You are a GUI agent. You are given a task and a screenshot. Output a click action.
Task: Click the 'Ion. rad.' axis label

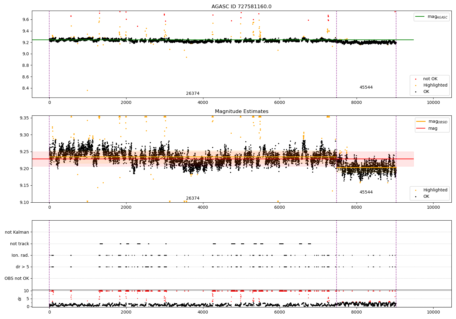pyautogui.click(x=20, y=256)
